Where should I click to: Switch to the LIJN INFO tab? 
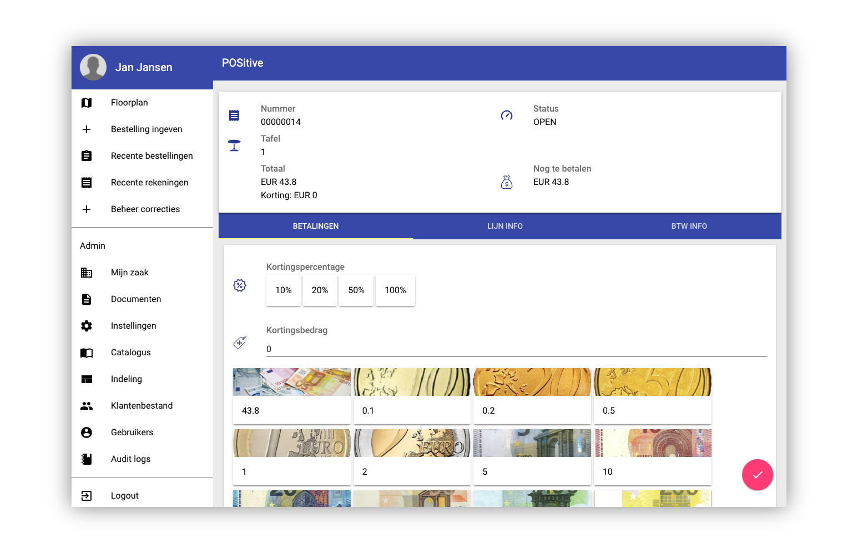(x=504, y=226)
